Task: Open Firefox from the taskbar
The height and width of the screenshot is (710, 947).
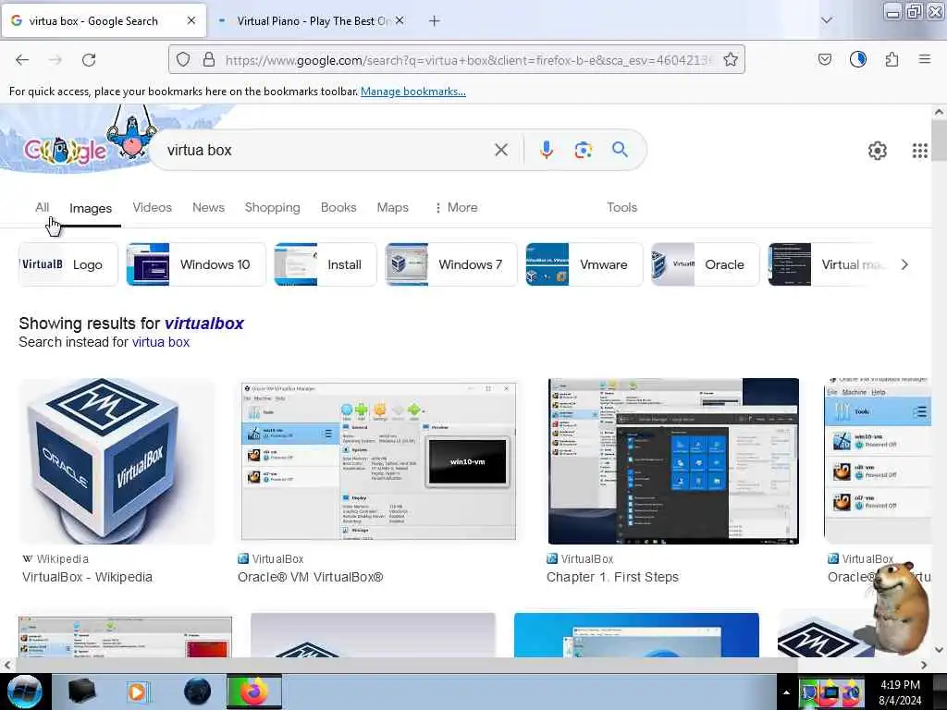Action: pos(254,692)
